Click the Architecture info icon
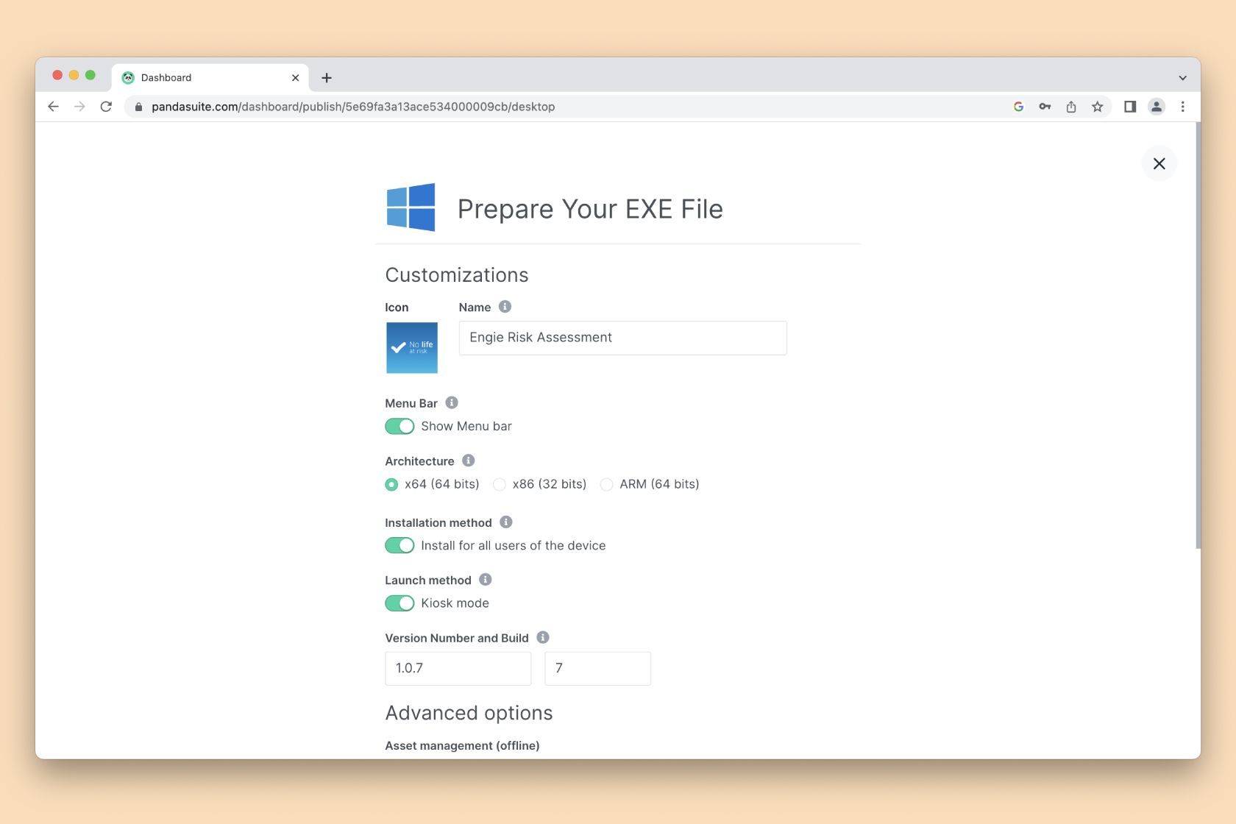1236x824 pixels. 468,461
